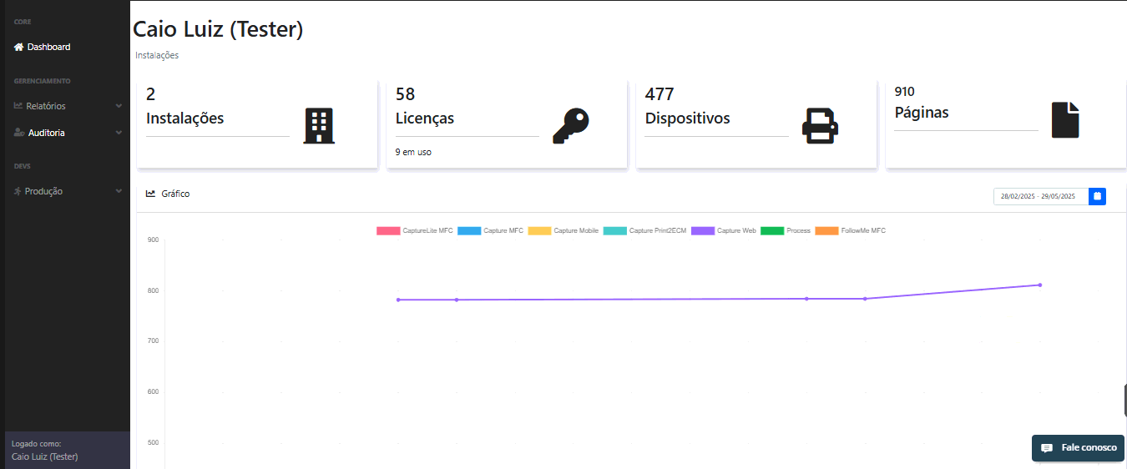Click the Capture Mobile yellow legend swatch

click(x=539, y=230)
